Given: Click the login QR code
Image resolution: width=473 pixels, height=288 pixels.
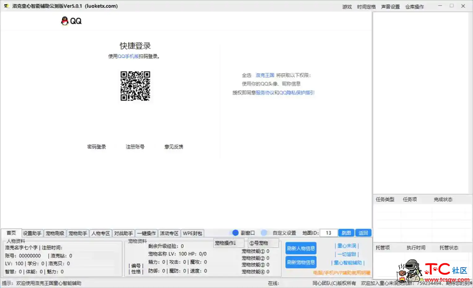Looking at the screenshot, I should tap(135, 86).
